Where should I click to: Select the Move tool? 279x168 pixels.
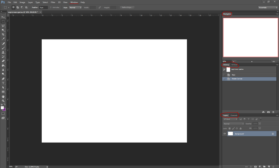click(3, 17)
